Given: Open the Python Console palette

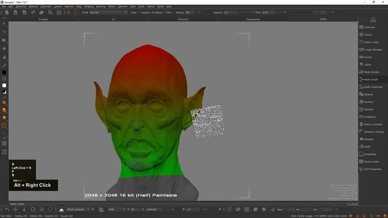Looking at the screenshot, I should click(370, 124).
